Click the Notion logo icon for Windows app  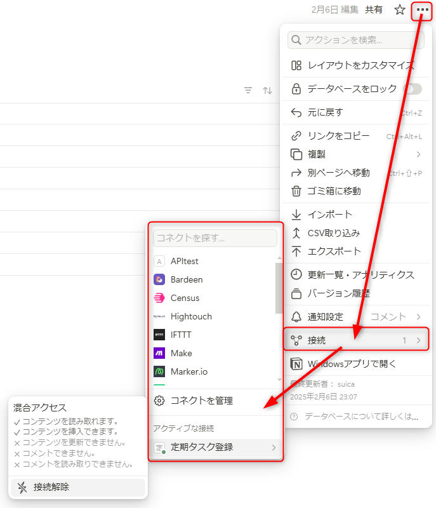(296, 364)
